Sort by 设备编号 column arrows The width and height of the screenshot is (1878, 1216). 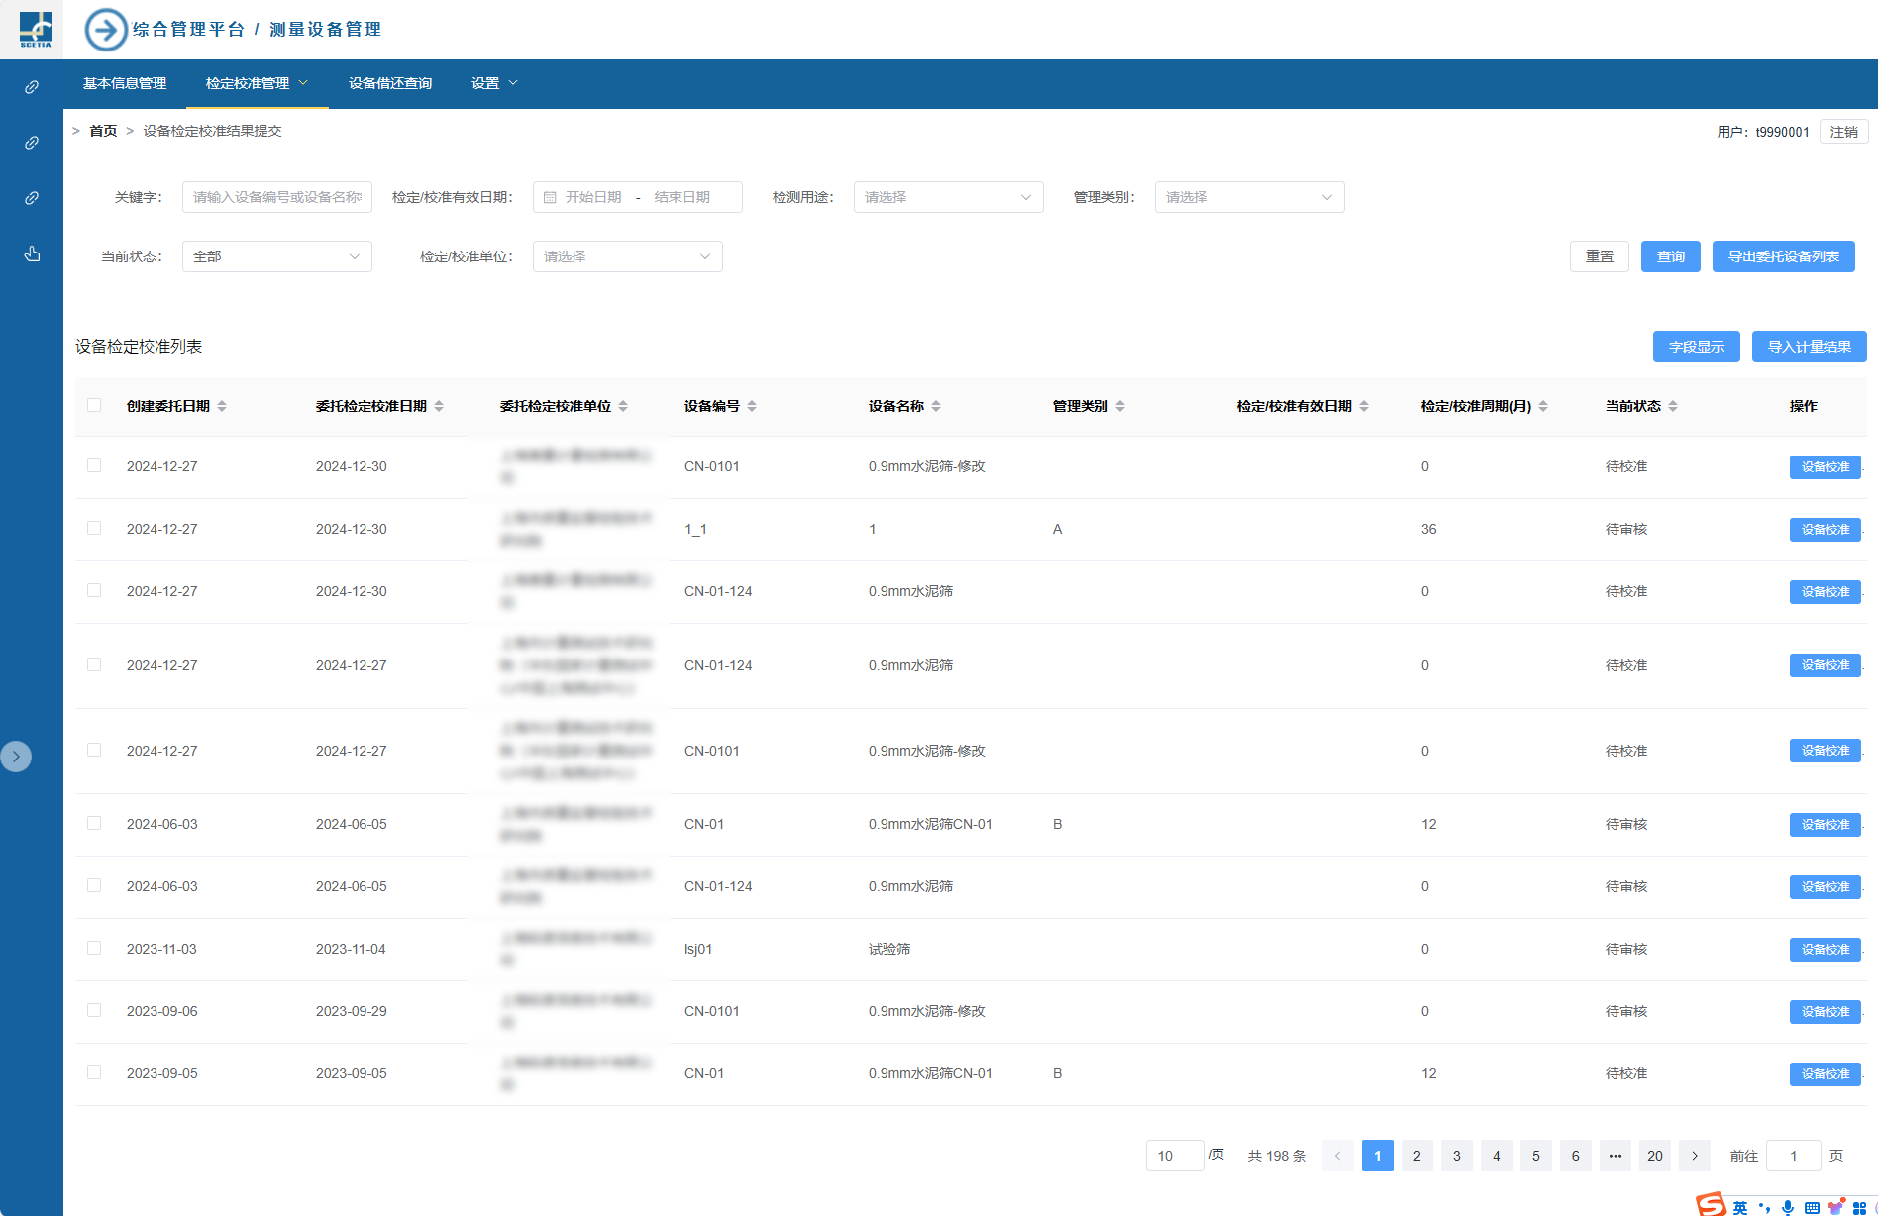point(752,406)
